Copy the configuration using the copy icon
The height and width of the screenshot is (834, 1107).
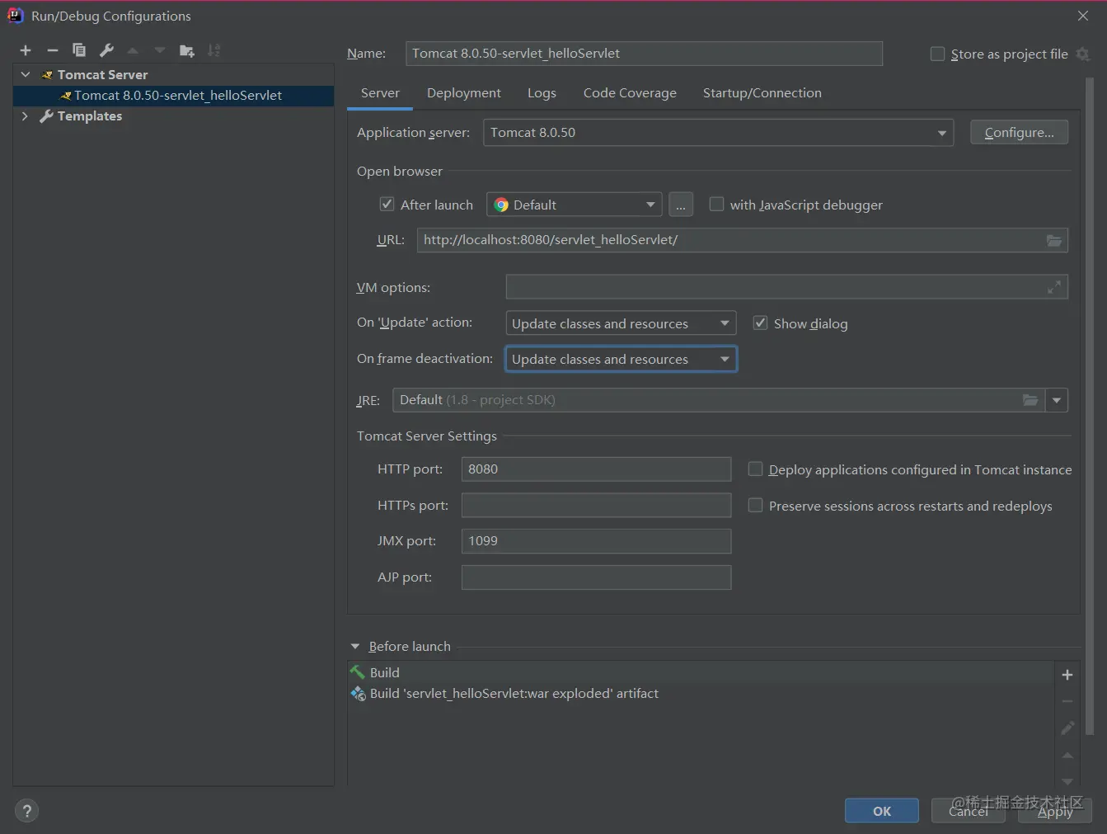(x=79, y=50)
